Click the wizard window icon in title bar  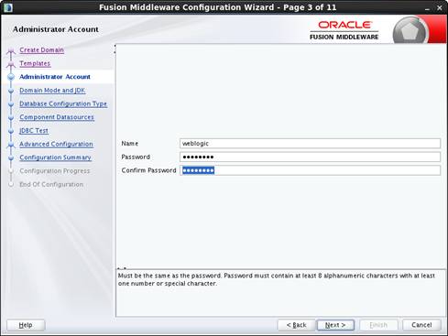(8, 7)
